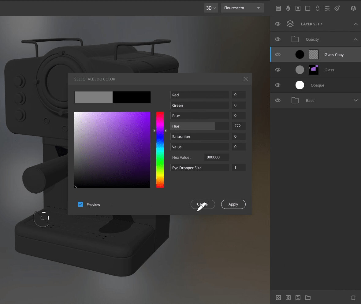Cancel the Select Albedo Color dialog
The width and height of the screenshot is (361, 304).
[x=203, y=204]
